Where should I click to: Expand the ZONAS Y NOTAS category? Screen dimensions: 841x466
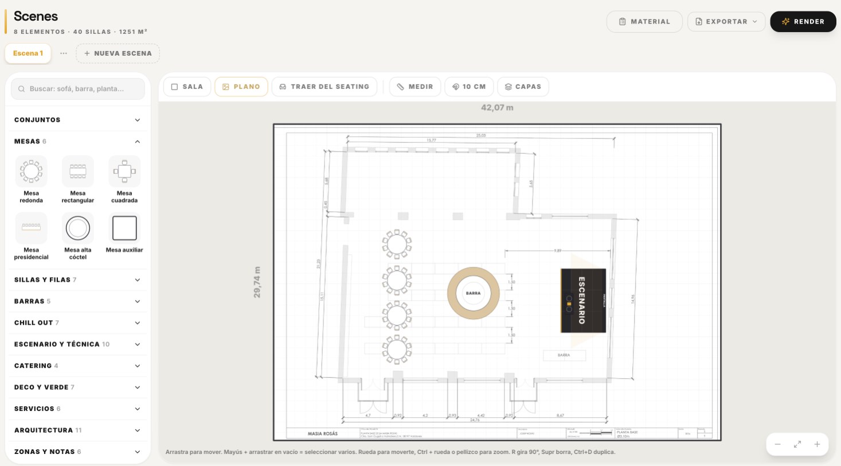pos(77,452)
